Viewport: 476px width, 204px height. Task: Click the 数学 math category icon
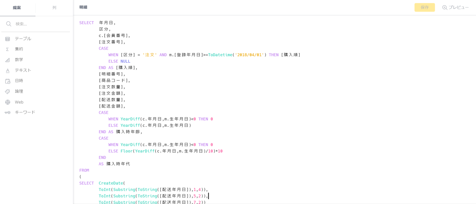7,60
